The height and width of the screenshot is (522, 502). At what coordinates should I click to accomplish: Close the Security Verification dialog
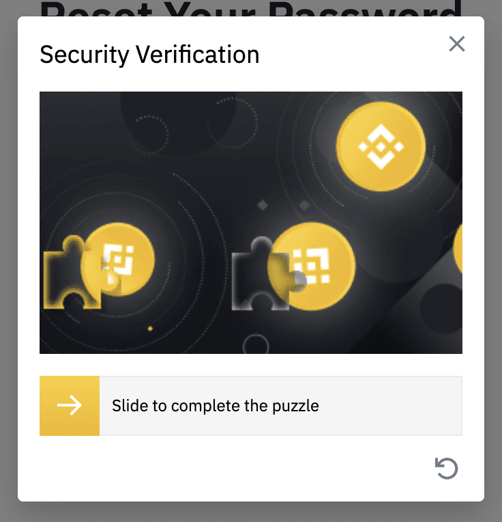(x=456, y=44)
